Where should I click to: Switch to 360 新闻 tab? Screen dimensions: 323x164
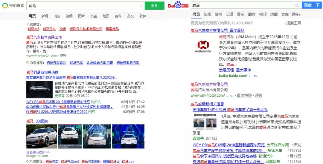coord(45,16)
